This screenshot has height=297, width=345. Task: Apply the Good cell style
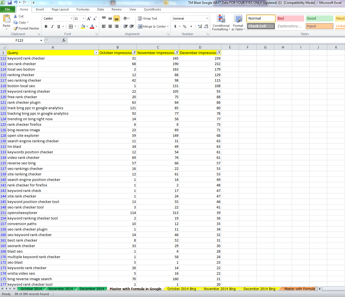coord(320,18)
